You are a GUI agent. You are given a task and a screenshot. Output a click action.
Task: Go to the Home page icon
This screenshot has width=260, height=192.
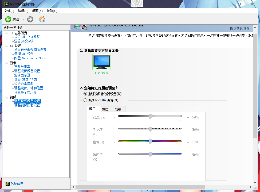tap(42, 19)
